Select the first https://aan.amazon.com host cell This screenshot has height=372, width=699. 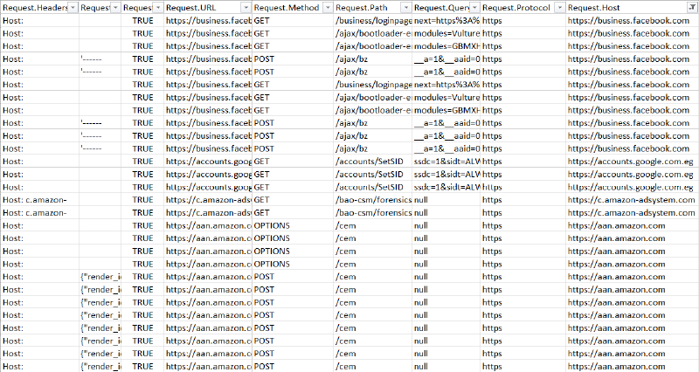point(632,225)
